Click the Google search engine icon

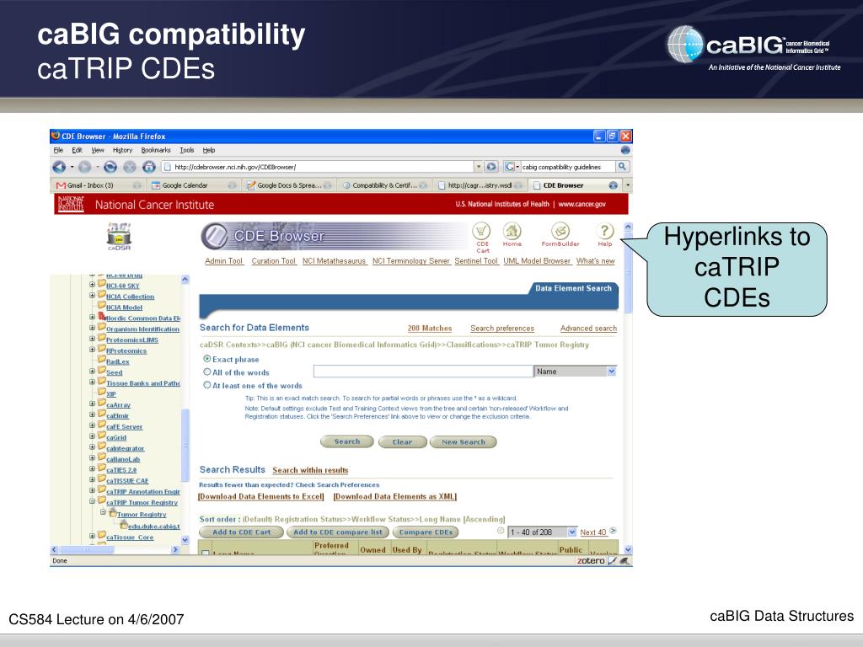pos(510,167)
